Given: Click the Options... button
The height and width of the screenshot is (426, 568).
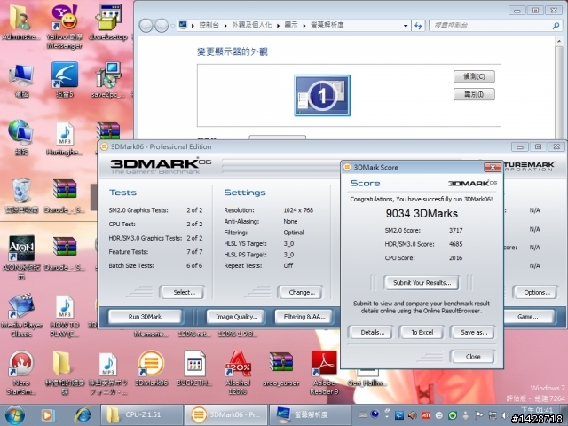Looking at the screenshot, I should click(536, 292).
